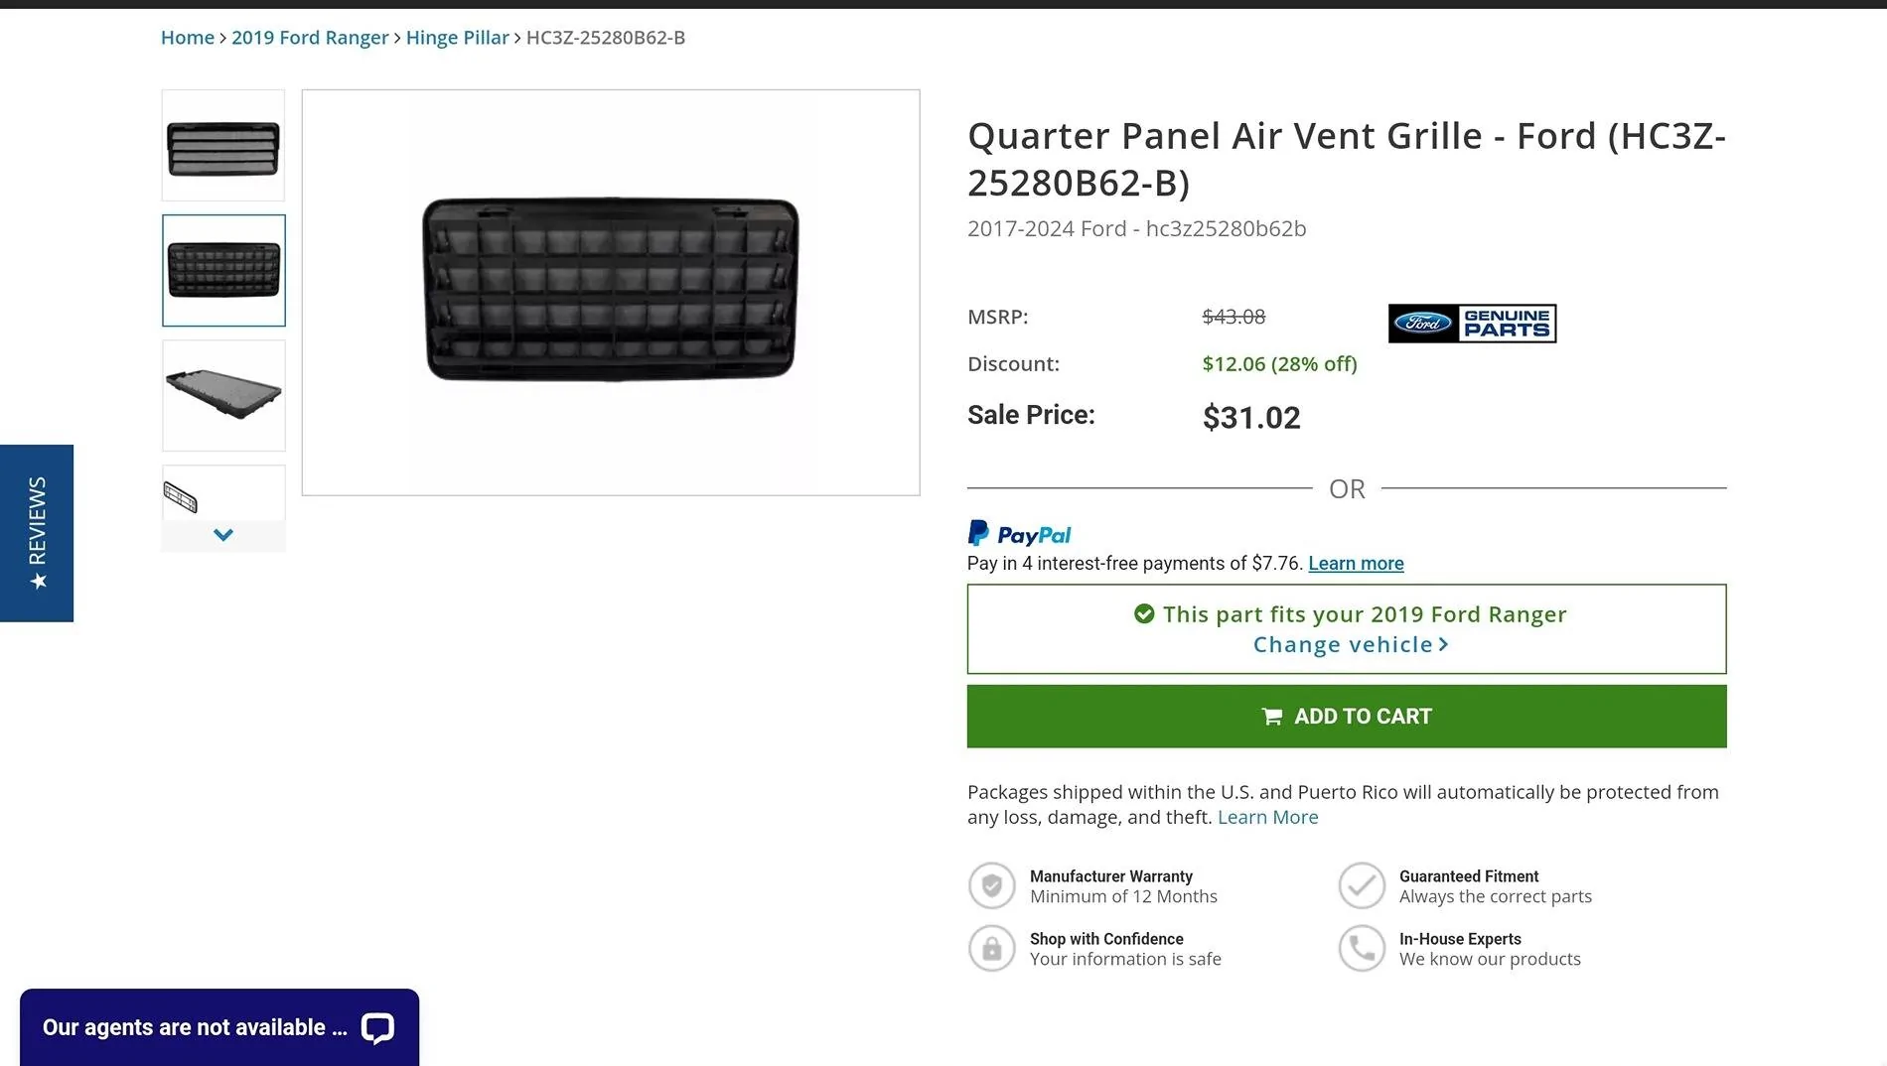The width and height of the screenshot is (1887, 1066).
Task: Click the main product image
Action: [611, 293]
